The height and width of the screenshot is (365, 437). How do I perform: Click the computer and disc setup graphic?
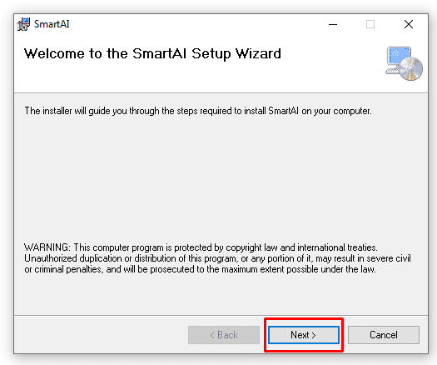404,63
